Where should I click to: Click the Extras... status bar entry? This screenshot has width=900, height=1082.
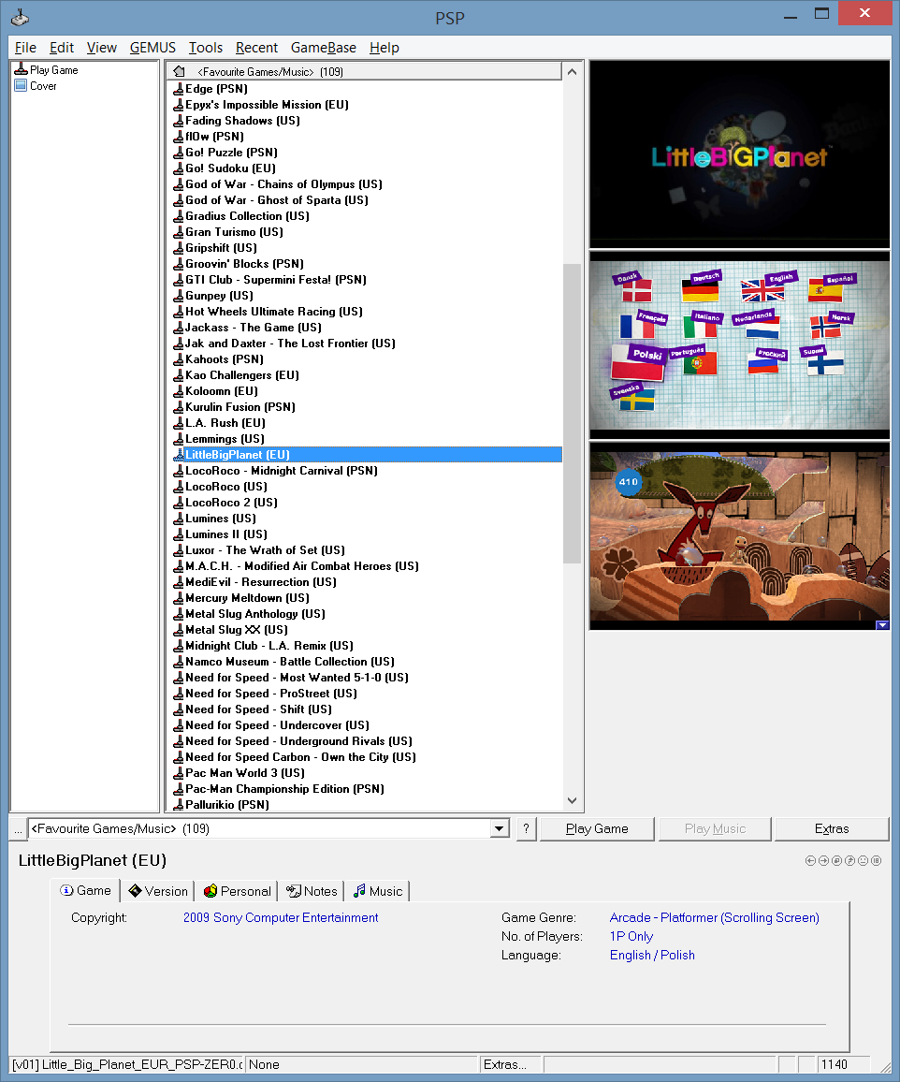(x=511, y=1065)
